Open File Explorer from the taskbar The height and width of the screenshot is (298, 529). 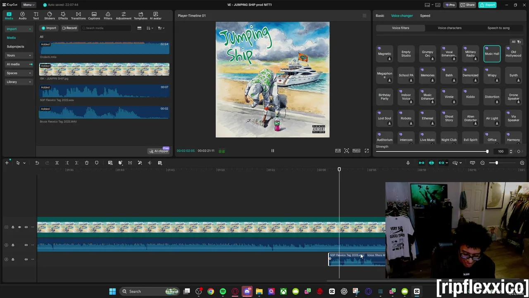point(259,291)
